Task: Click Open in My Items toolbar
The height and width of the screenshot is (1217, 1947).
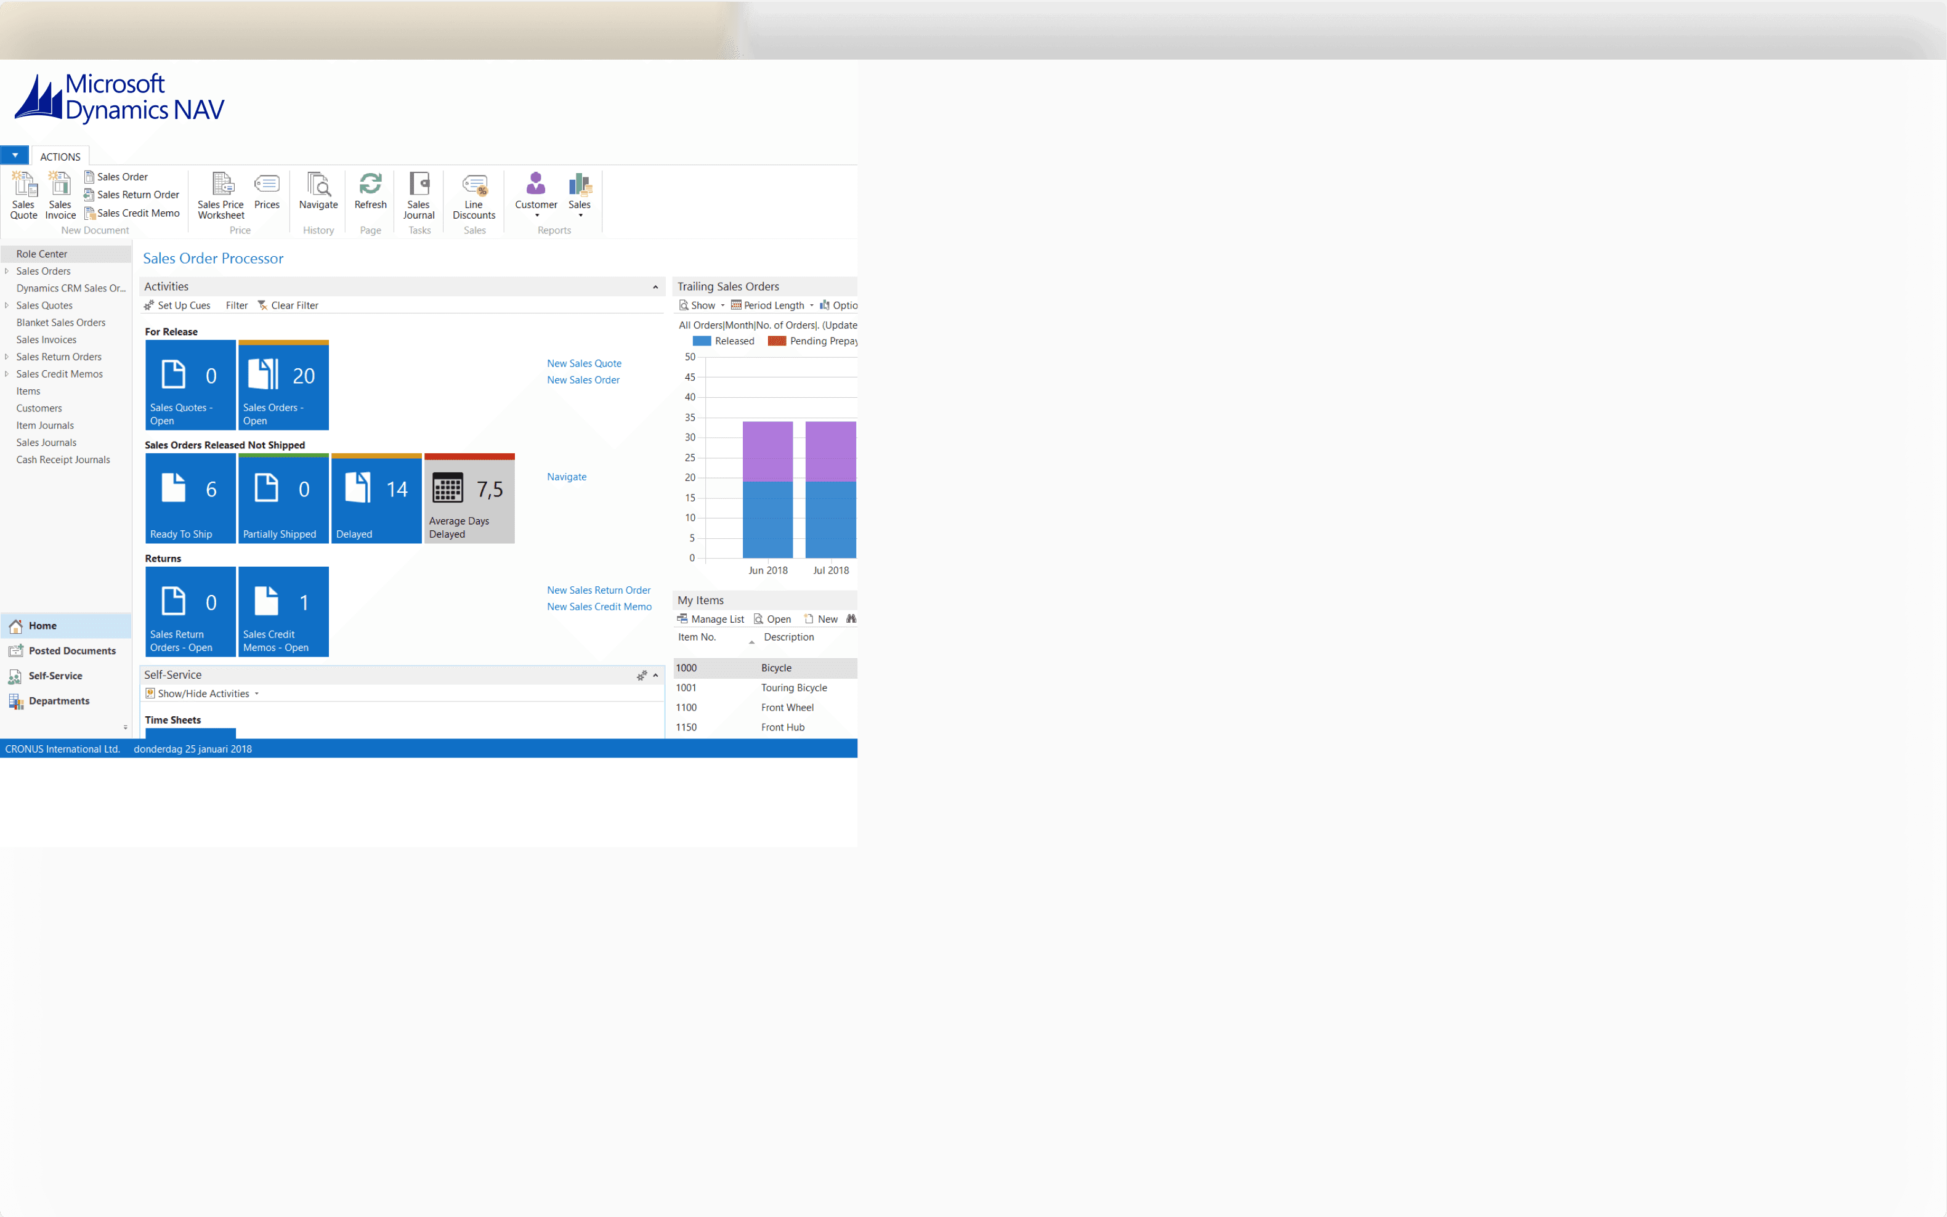Action: pyautogui.click(x=772, y=620)
